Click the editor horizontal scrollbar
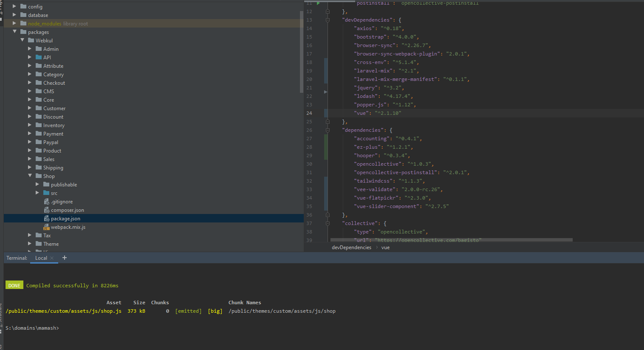Image resolution: width=644 pixels, height=350 pixels. (452, 240)
